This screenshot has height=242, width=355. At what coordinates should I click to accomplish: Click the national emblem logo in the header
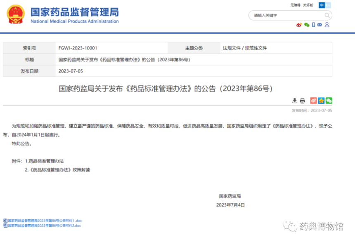pyautogui.click(x=16, y=14)
